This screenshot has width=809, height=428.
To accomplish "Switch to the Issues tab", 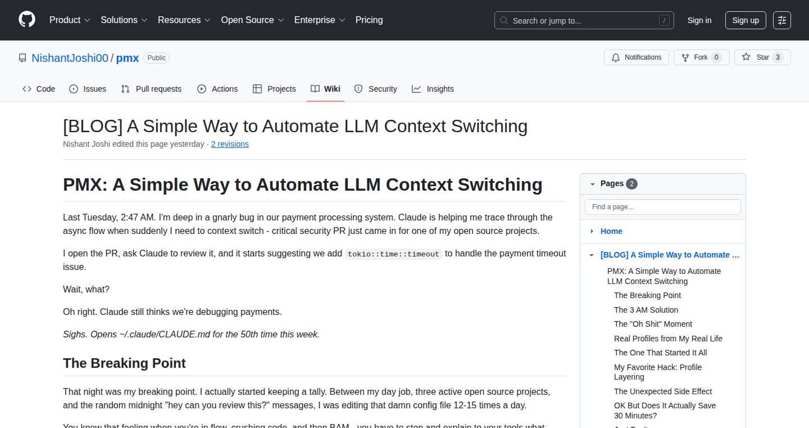I will [88, 89].
